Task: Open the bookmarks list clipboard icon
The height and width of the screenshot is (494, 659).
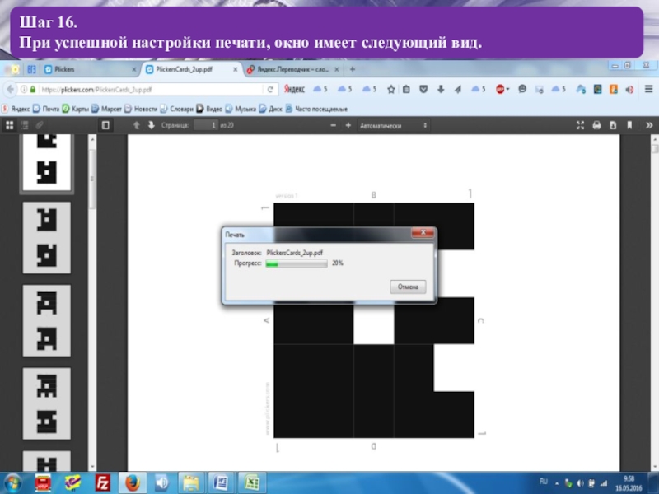Action: click(x=406, y=89)
